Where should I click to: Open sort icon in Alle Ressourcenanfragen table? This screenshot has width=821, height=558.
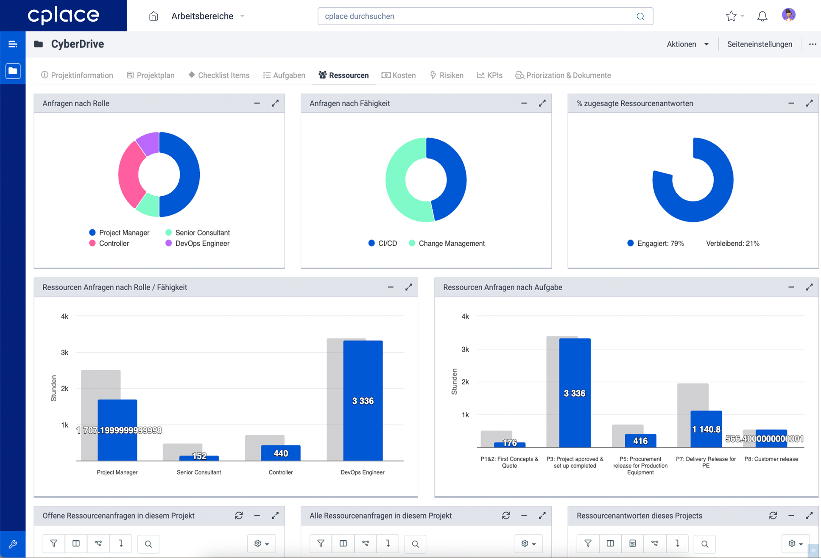tap(388, 544)
